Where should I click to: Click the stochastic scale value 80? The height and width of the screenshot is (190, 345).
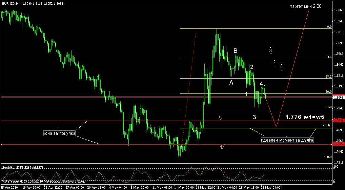tap(335, 168)
